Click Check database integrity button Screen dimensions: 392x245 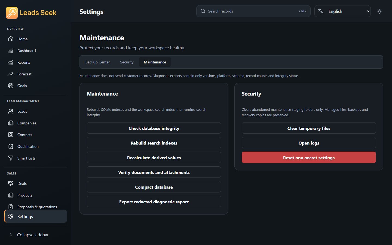pyautogui.click(x=154, y=128)
